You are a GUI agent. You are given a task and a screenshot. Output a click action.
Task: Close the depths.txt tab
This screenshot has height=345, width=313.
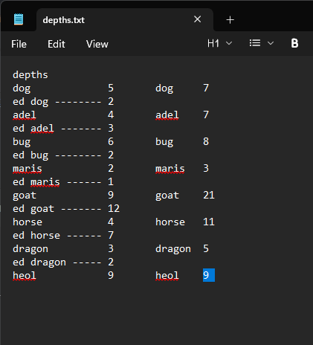click(198, 19)
